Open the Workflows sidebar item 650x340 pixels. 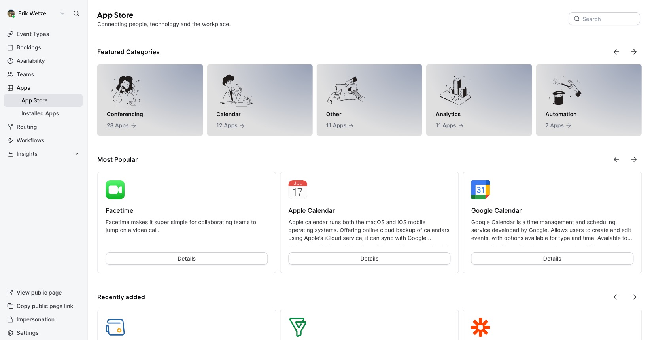30,140
